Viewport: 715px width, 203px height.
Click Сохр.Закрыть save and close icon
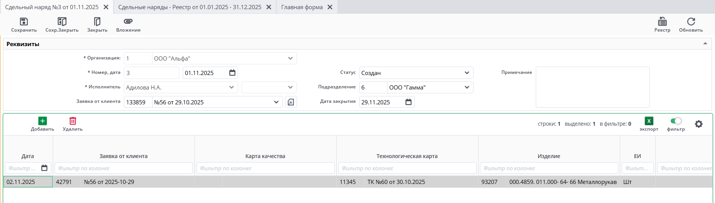62,22
